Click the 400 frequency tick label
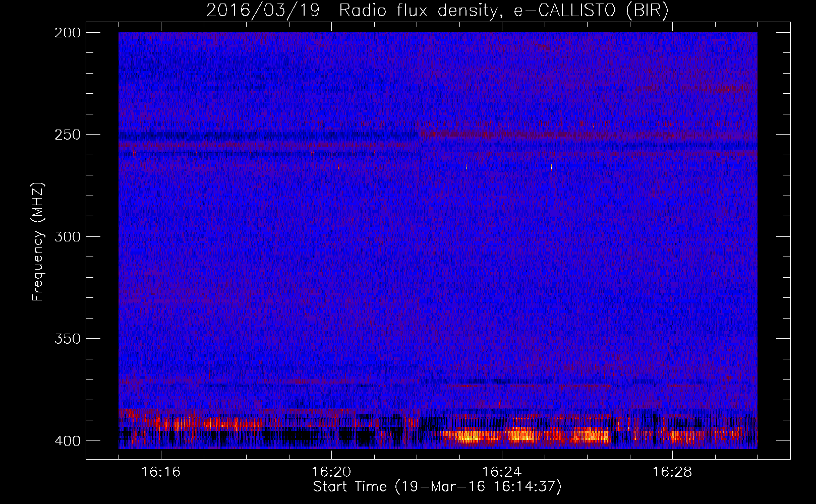Viewport: 816px width, 504px height. point(68,441)
